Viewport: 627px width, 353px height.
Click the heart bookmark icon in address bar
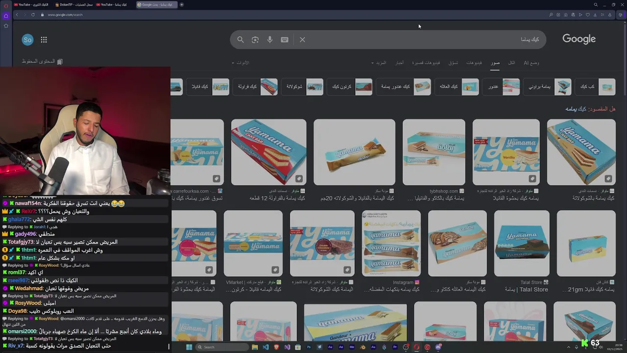pyautogui.click(x=587, y=15)
